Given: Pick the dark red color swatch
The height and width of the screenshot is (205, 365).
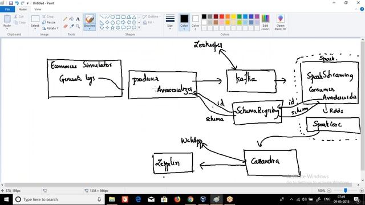Looking at the screenshot, I should point(216,17).
